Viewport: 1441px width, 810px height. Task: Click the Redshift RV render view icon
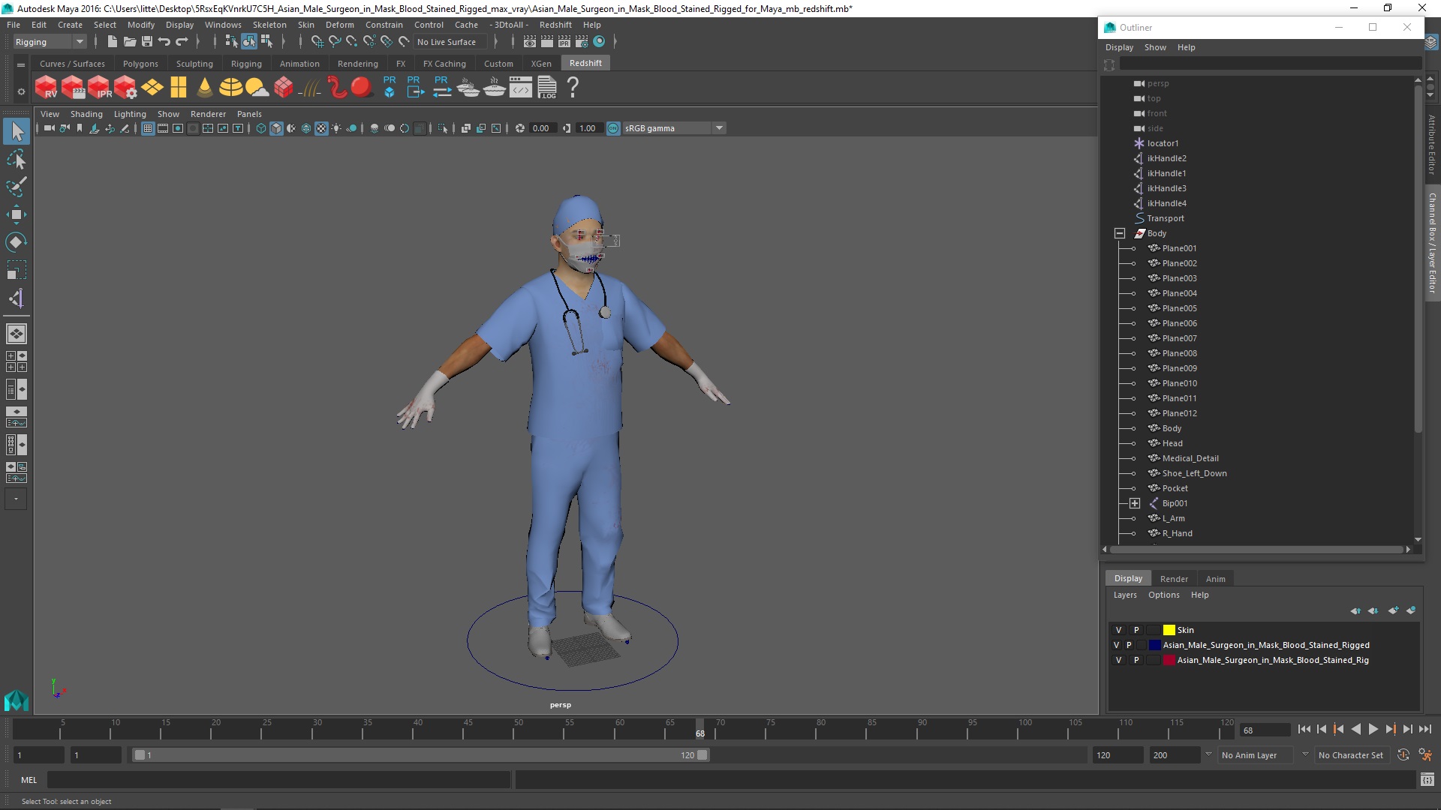click(x=46, y=88)
